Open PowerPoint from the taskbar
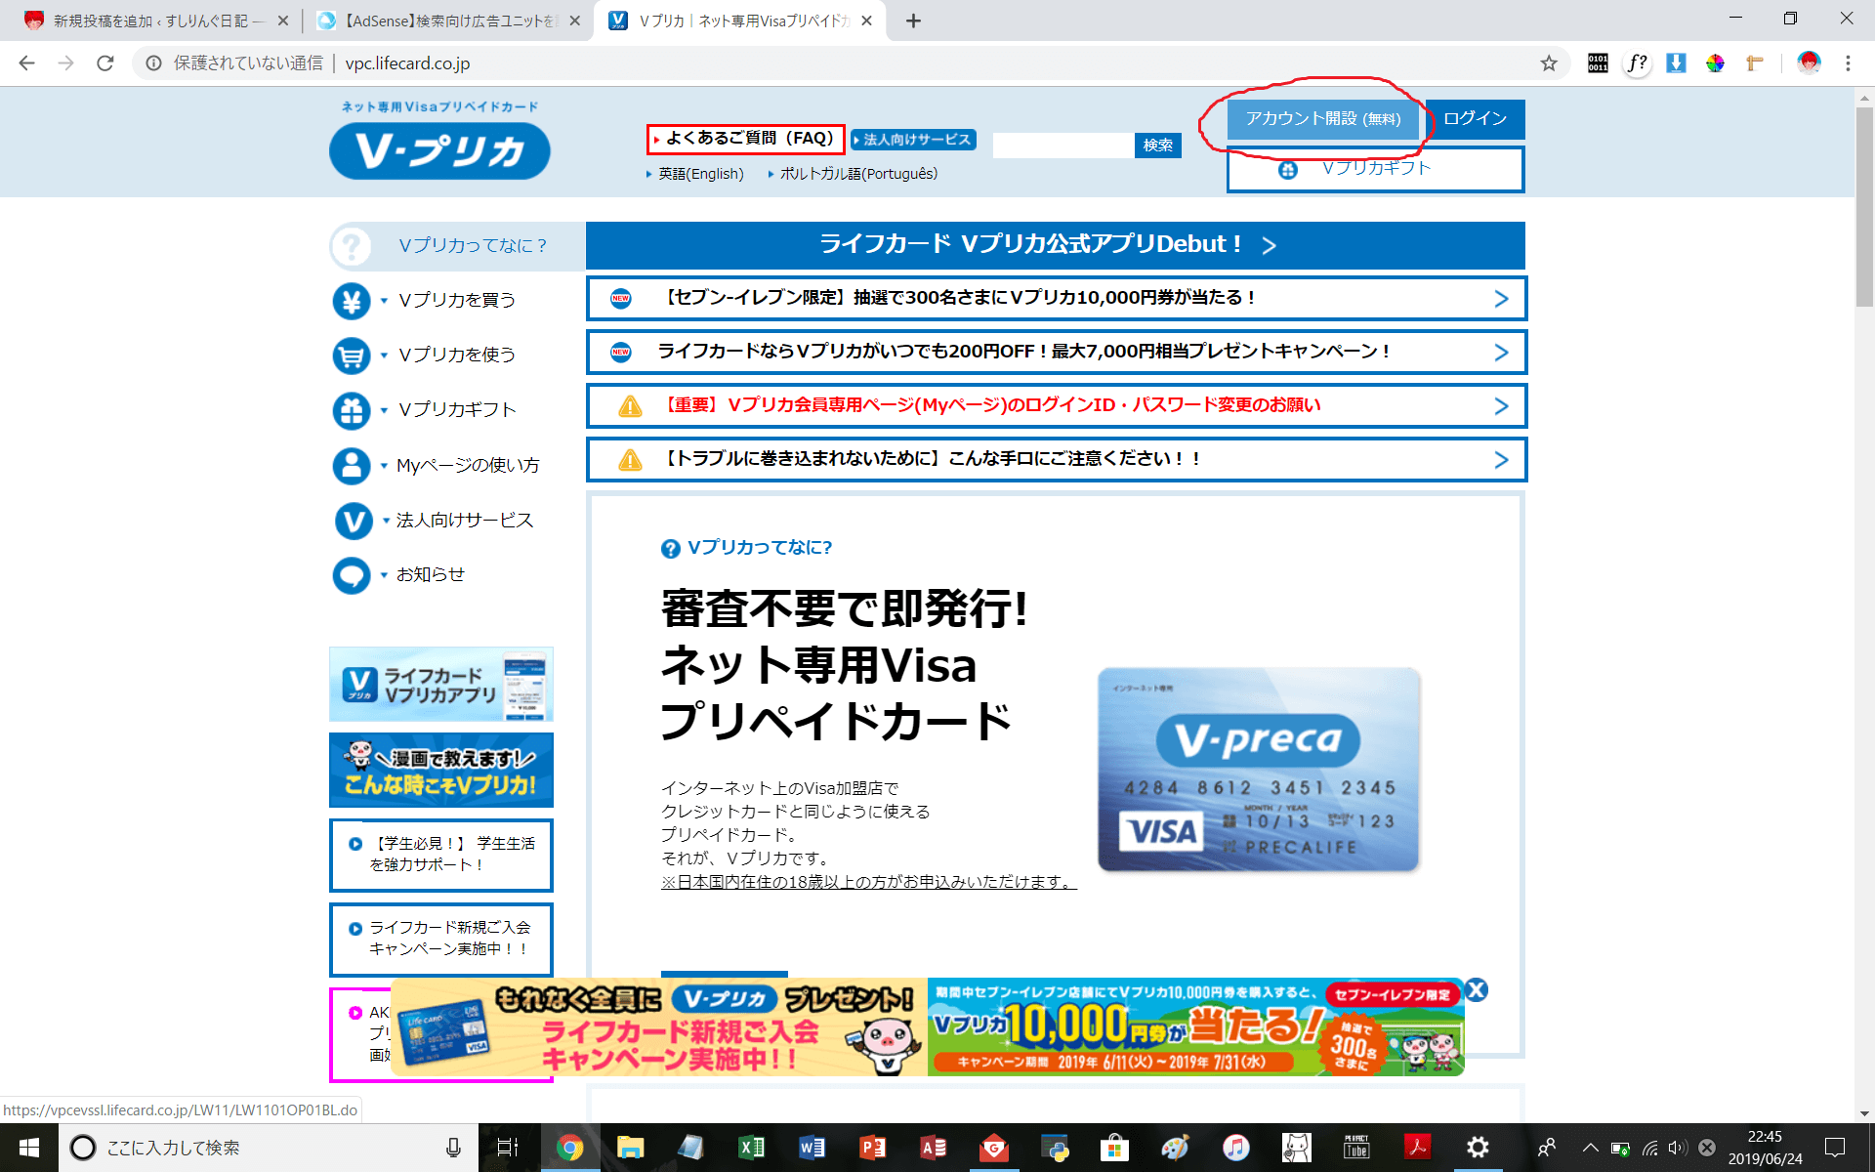 click(x=872, y=1148)
